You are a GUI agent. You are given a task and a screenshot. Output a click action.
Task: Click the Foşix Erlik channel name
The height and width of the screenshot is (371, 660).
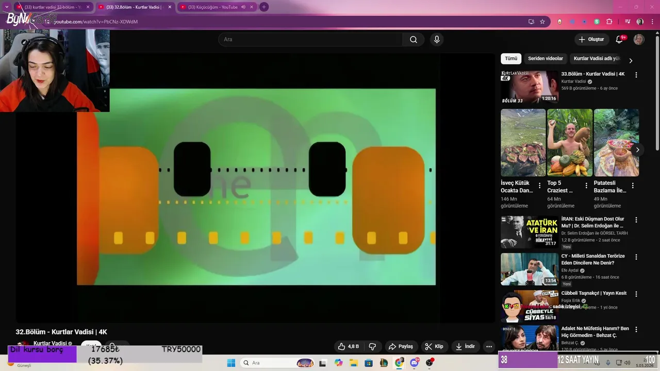pyautogui.click(x=571, y=301)
